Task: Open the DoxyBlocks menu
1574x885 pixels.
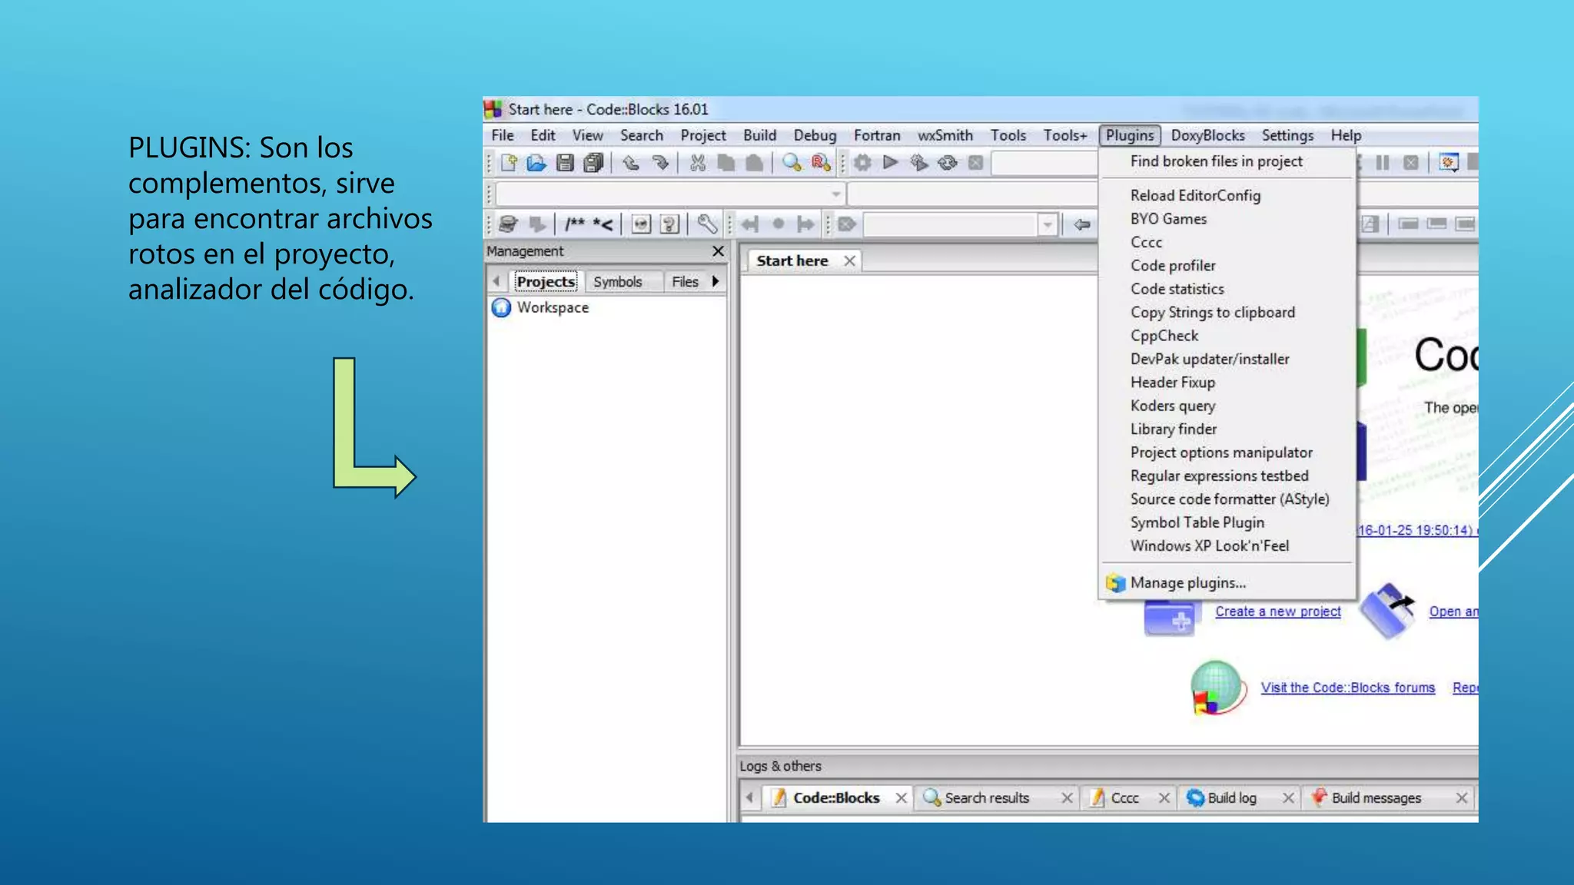Action: tap(1207, 135)
